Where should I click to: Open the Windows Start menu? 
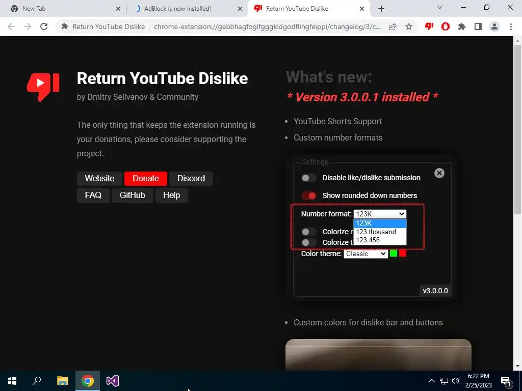coord(12,381)
